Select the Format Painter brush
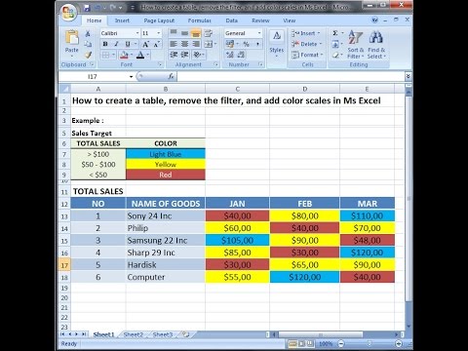This screenshot has width=468, height=351. (88, 55)
